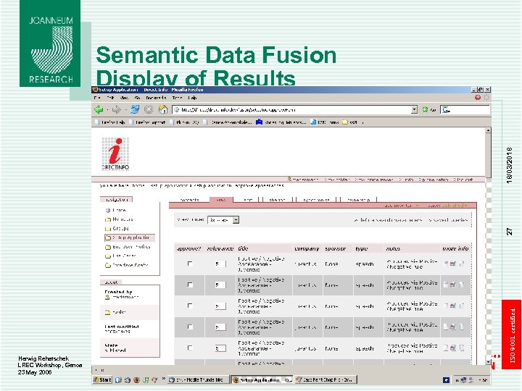Open the Home item in navigation panel
The width and height of the screenshot is (522, 391).
click(x=115, y=210)
